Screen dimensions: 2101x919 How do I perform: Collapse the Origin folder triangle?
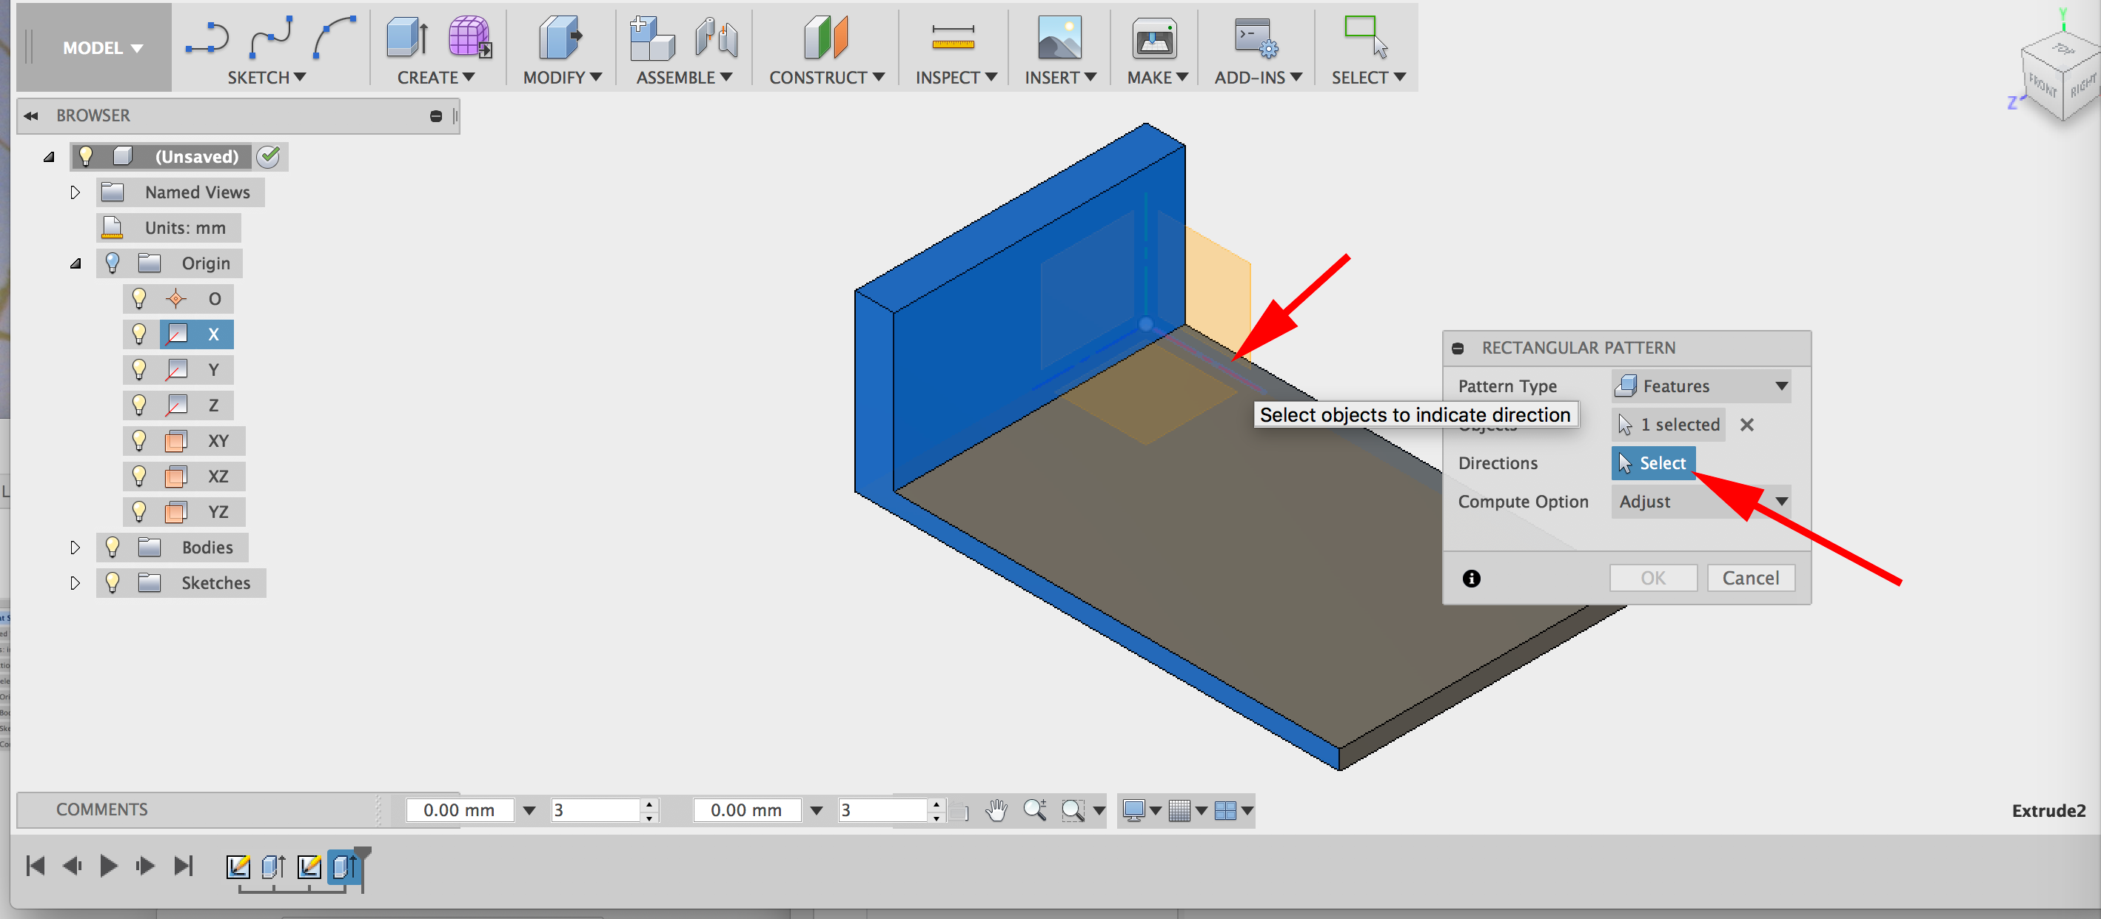[x=76, y=263]
